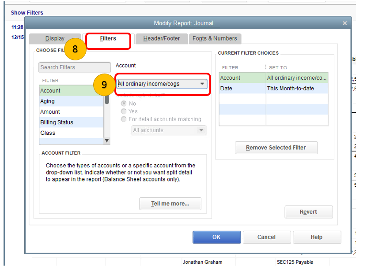Screen dimensions: 367x270
Task: Open the Help button
Action: (x=317, y=237)
